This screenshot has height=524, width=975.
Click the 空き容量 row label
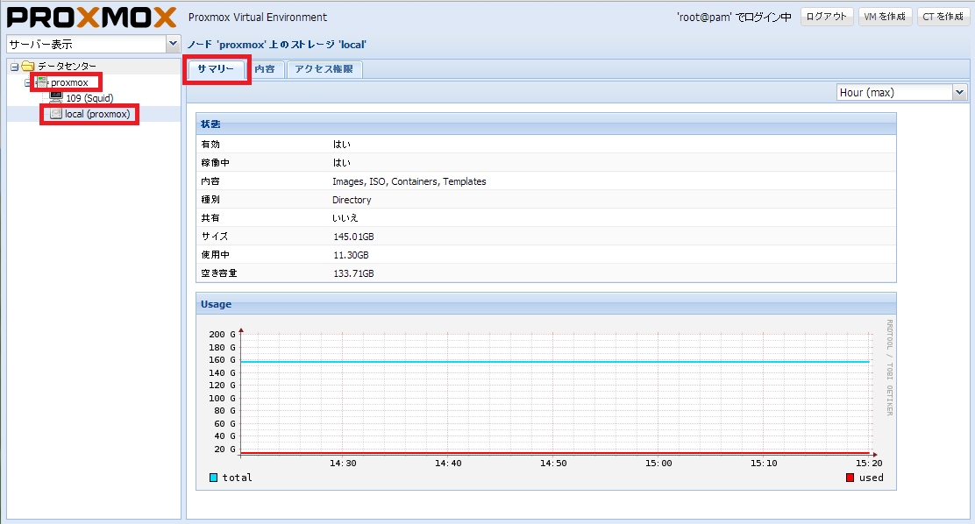219,273
